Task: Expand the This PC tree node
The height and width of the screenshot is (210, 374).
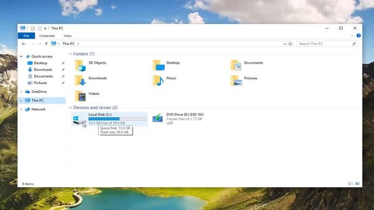Action: (x=21, y=100)
